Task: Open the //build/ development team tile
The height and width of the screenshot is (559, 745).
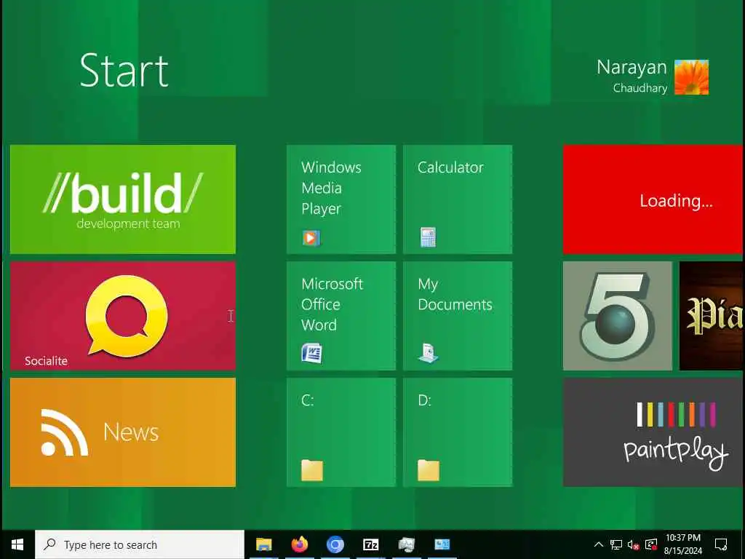Action: tap(122, 199)
